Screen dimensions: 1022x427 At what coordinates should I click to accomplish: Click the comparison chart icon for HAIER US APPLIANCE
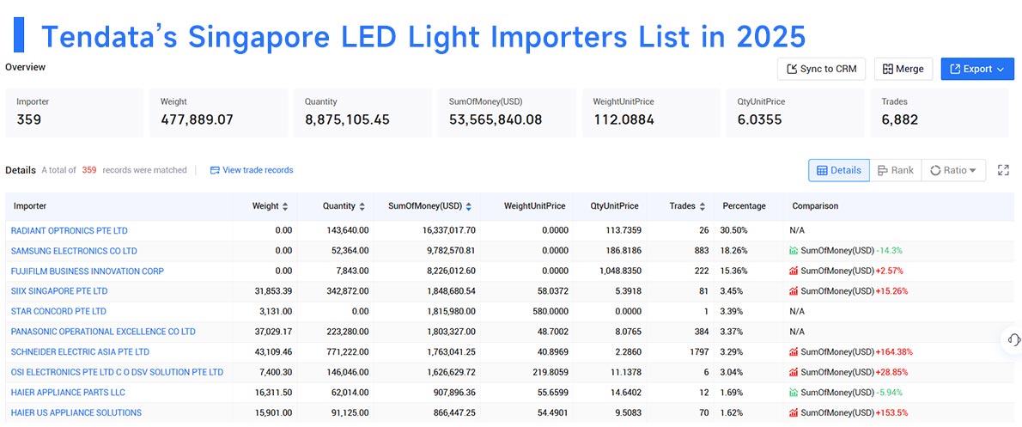794,412
